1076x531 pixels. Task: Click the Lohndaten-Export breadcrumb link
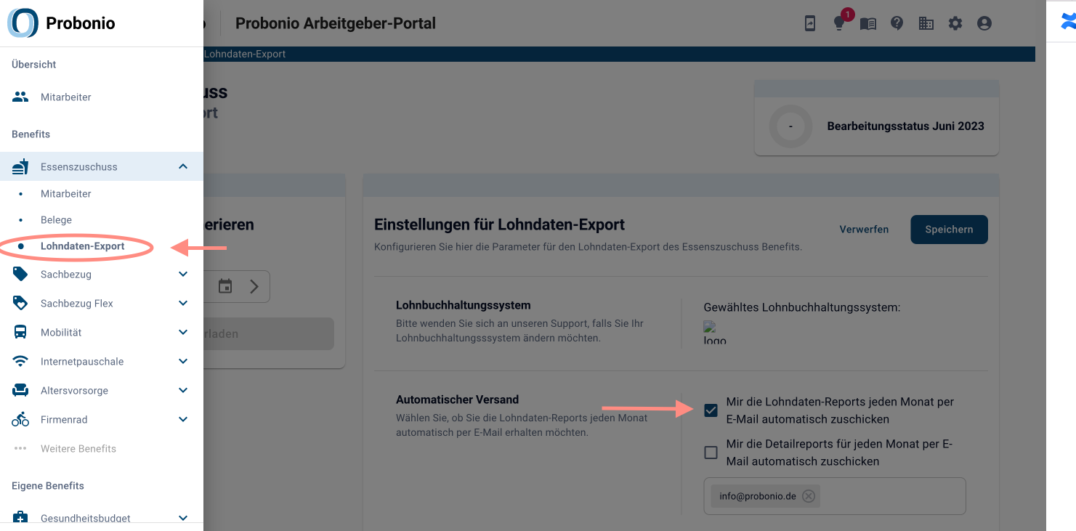(x=245, y=54)
